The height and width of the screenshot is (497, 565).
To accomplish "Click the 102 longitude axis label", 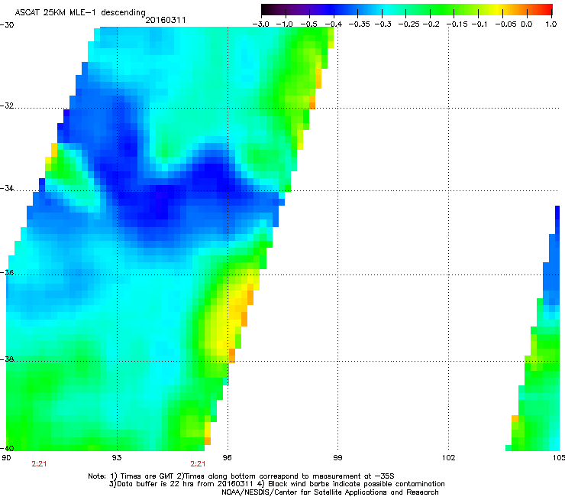I will tap(449, 458).
